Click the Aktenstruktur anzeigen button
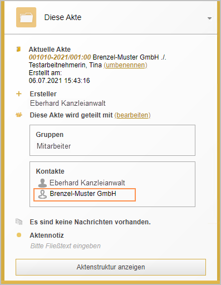The height and width of the screenshot is (285, 221). point(111,267)
